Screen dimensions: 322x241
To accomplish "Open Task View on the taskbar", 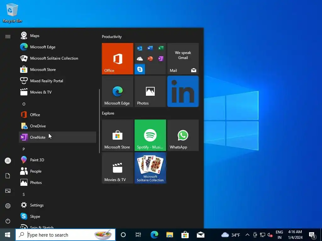I will click(x=138, y=235).
